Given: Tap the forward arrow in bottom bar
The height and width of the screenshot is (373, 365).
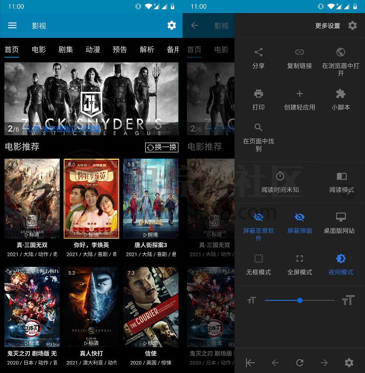Looking at the screenshot, I should pos(324,363).
